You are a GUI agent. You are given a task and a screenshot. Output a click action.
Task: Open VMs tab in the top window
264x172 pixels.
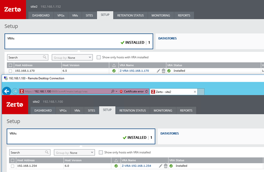(75, 15)
